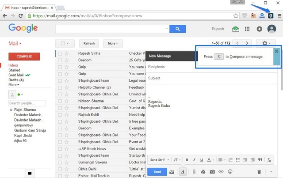Click the MailTrack envelope icon next to Send

click(x=172, y=172)
